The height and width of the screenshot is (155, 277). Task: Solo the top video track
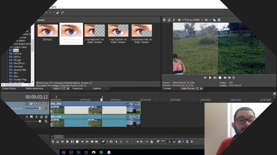point(46,104)
